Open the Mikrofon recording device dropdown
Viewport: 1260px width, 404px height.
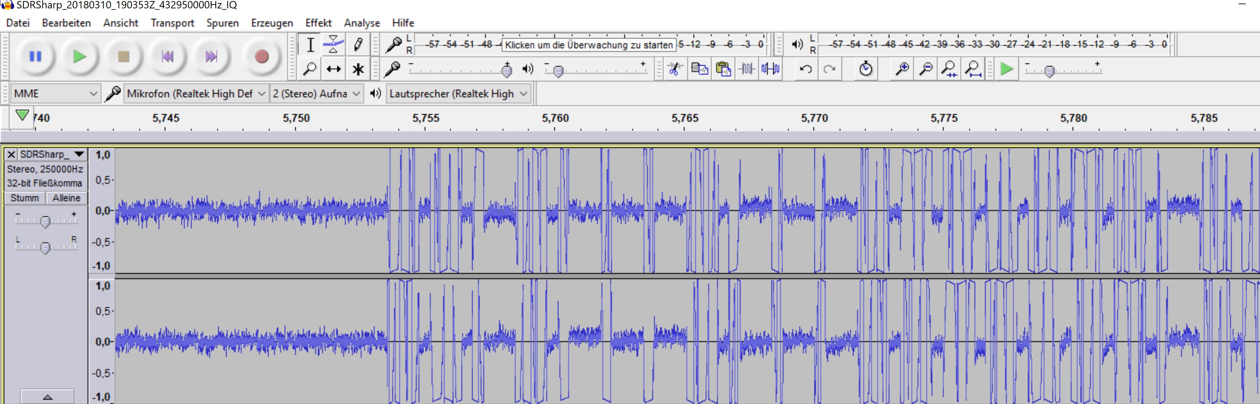196,94
